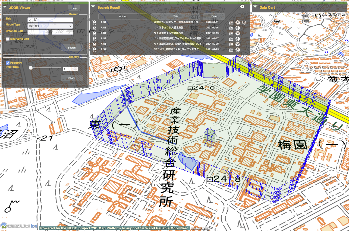
Task: Add 2021-09-27 result to the cart
Action: pos(95,39)
